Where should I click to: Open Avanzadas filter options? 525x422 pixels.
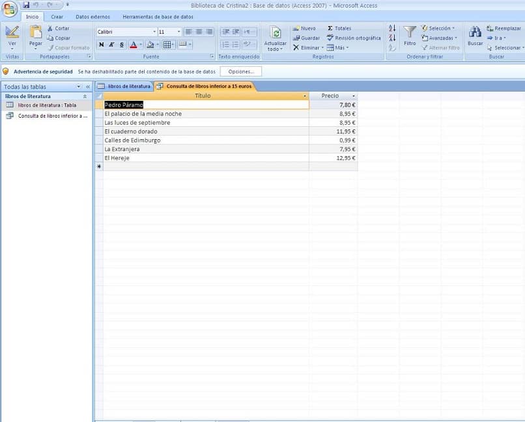(439, 38)
